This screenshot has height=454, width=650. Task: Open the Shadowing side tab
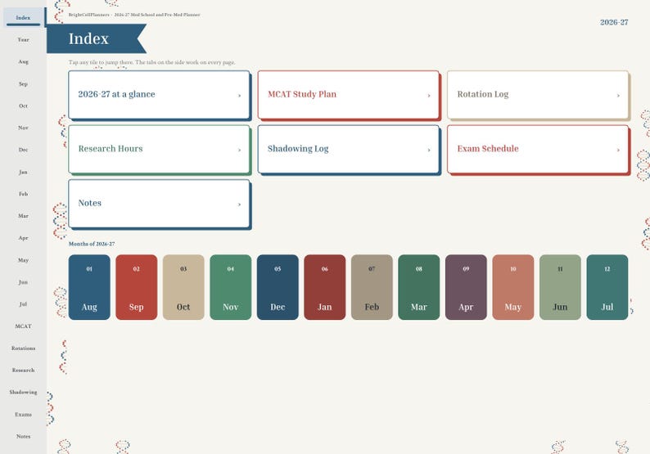(23, 392)
